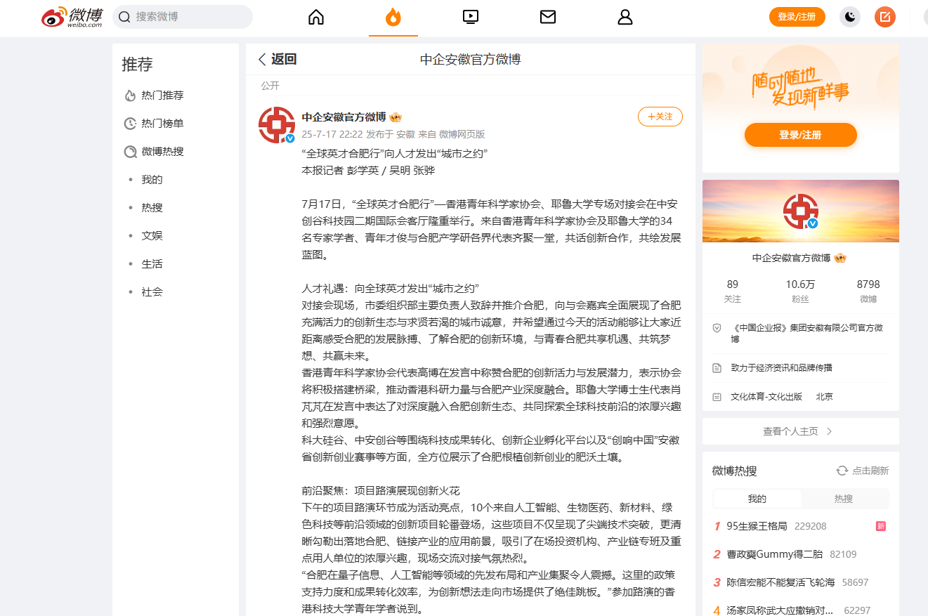This screenshot has width=928, height=616.
Task: Open the video tab icon
Action: point(471,17)
